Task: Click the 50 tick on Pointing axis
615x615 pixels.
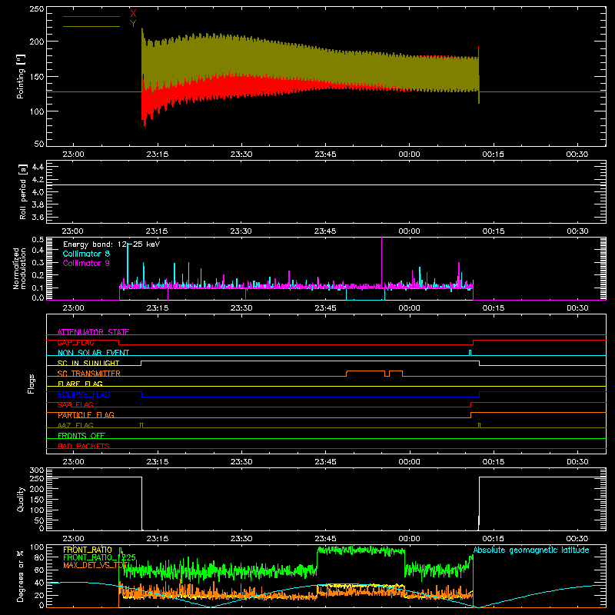Action: [x=39, y=144]
